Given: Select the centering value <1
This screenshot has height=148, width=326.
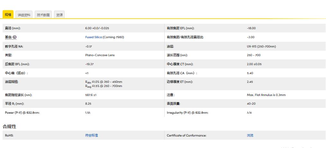Looking at the screenshot, I should tap(87, 73).
